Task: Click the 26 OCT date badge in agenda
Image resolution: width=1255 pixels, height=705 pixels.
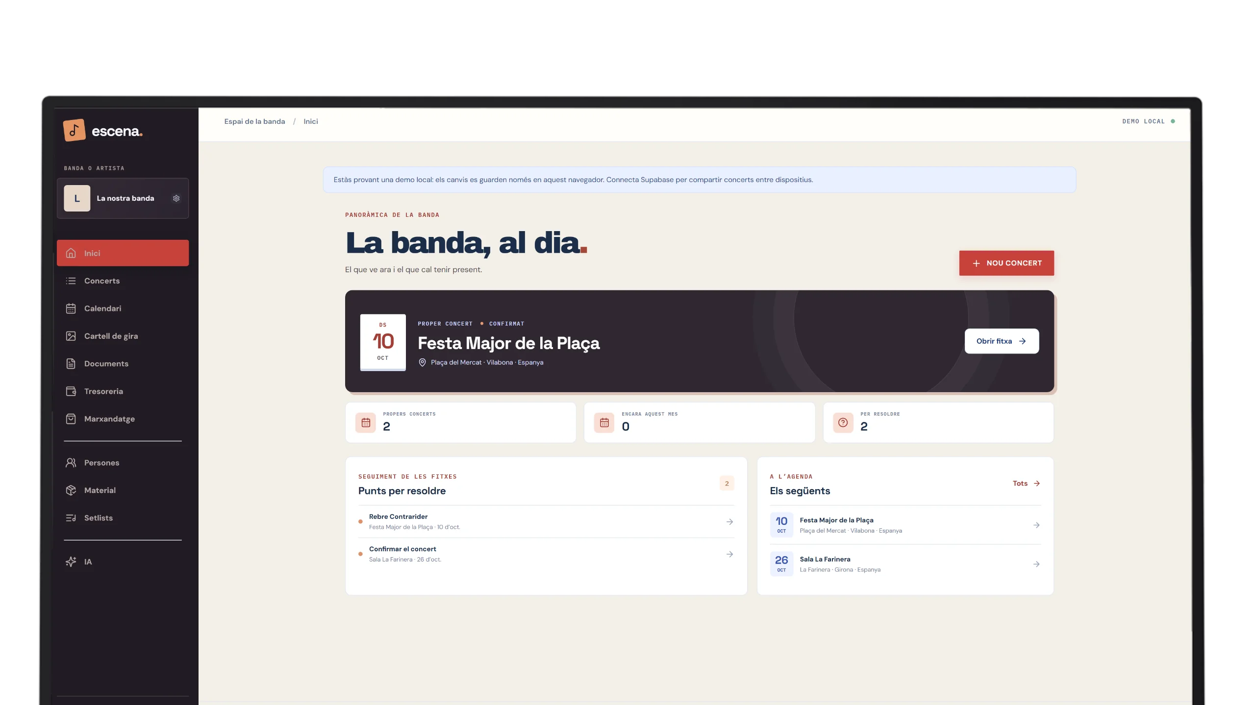Action: (x=781, y=564)
